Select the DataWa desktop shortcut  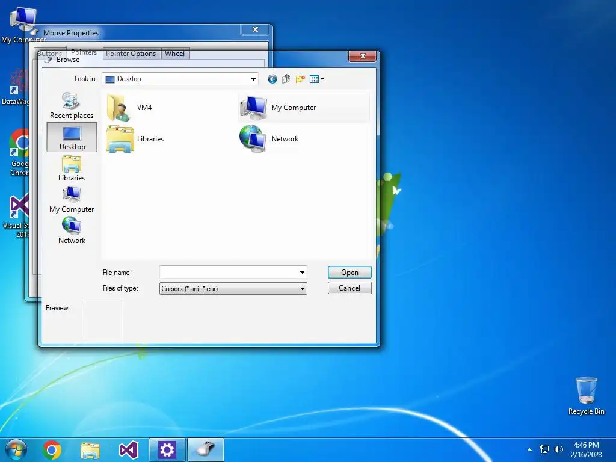pyautogui.click(x=15, y=87)
